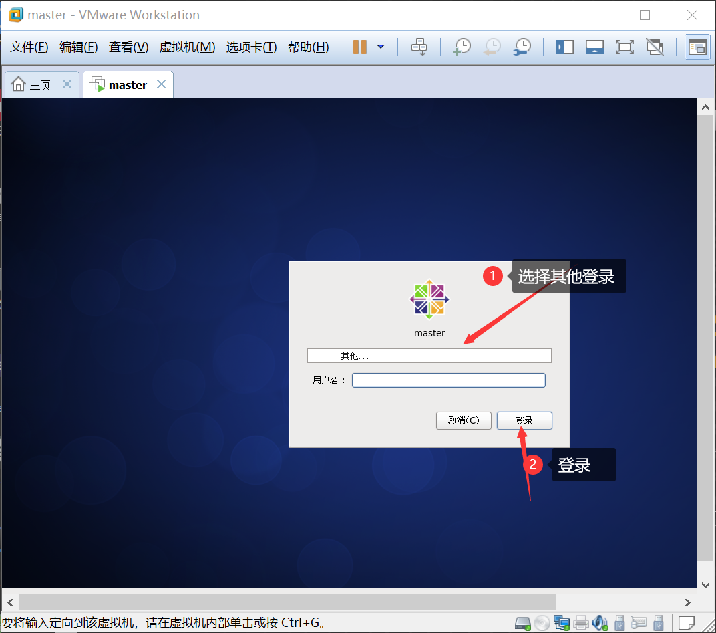This screenshot has height=633, width=716.
Task: Click the keyboard and mouse device status icon
Action: point(639,623)
